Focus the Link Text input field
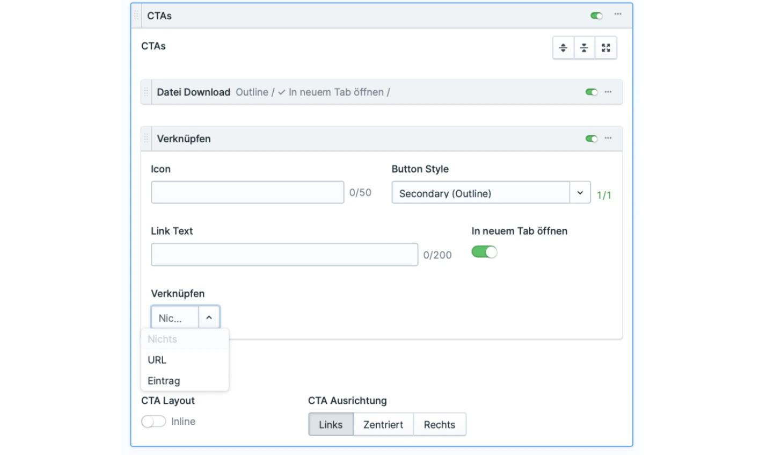773x455 pixels. click(284, 255)
